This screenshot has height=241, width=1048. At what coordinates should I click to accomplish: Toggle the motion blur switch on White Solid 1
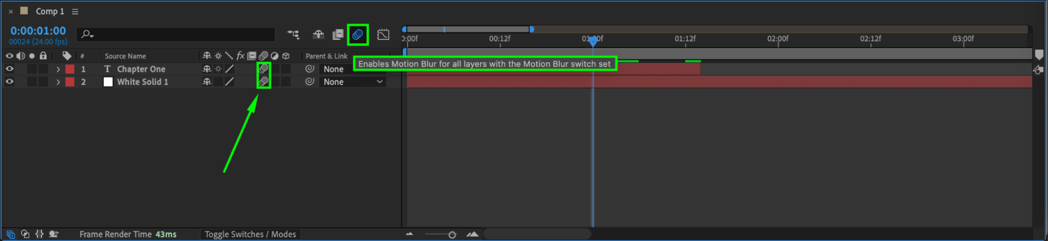tap(264, 81)
